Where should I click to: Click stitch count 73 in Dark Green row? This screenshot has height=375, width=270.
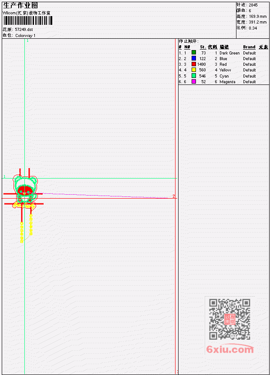[203, 53]
